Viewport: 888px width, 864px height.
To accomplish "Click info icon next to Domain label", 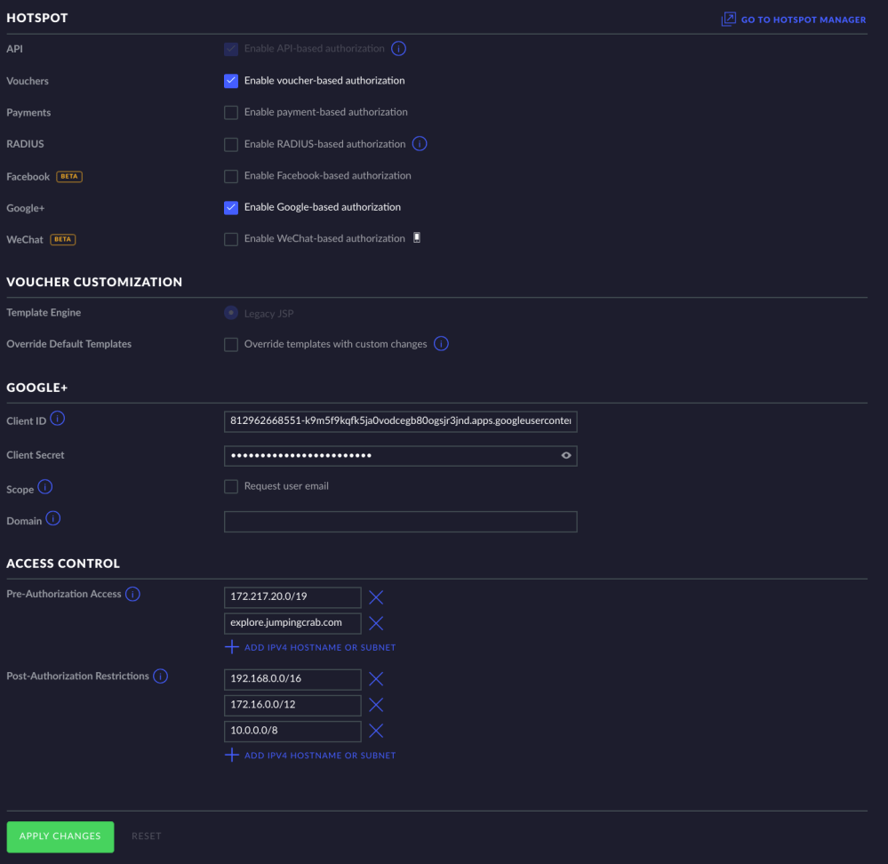I will pos(52,519).
